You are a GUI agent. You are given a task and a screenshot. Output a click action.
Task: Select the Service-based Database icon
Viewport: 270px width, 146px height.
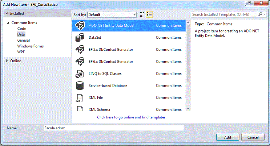point(80,85)
